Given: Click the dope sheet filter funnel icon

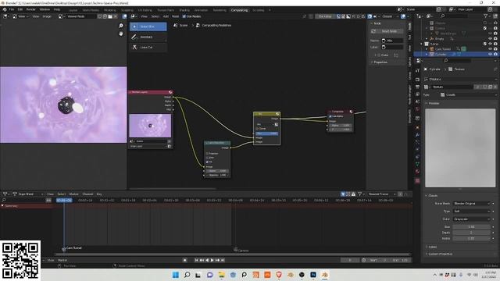Looking at the screenshot, I should click(x=359, y=194).
